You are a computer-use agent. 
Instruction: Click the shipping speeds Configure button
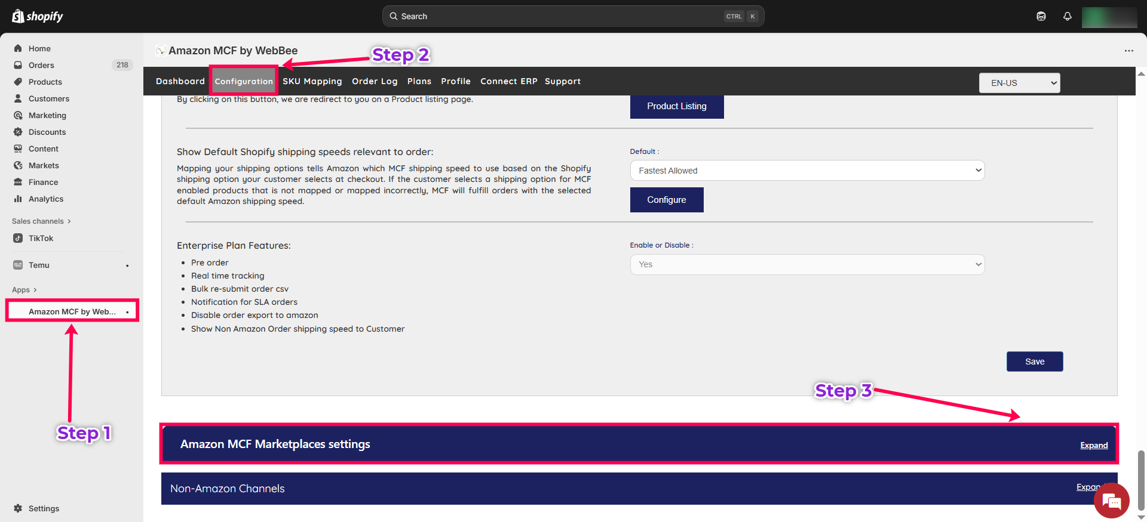(x=666, y=200)
